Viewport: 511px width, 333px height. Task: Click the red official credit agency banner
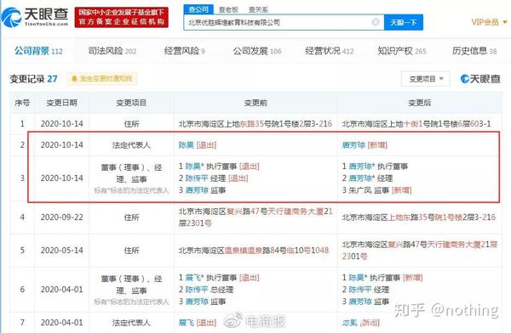click(122, 17)
